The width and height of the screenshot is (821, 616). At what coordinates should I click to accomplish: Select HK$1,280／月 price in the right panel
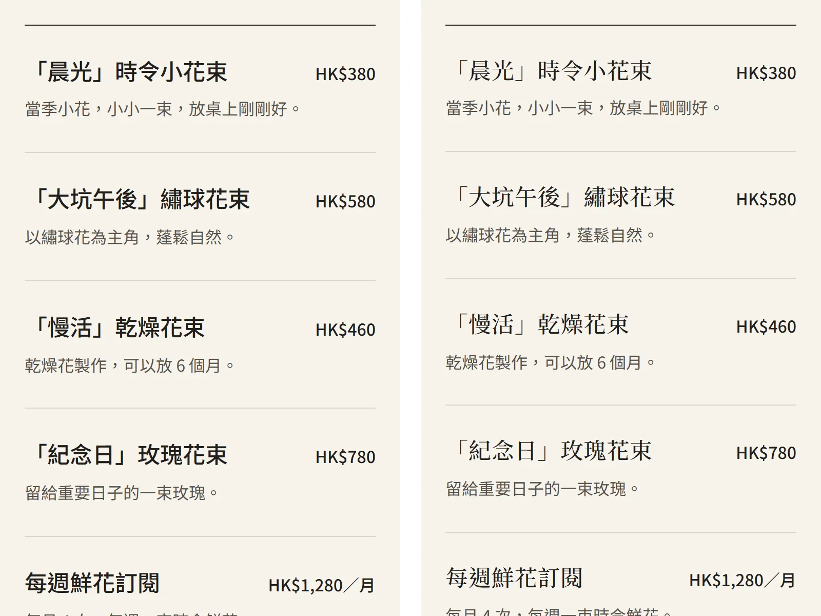pyautogui.click(x=742, y=580)
